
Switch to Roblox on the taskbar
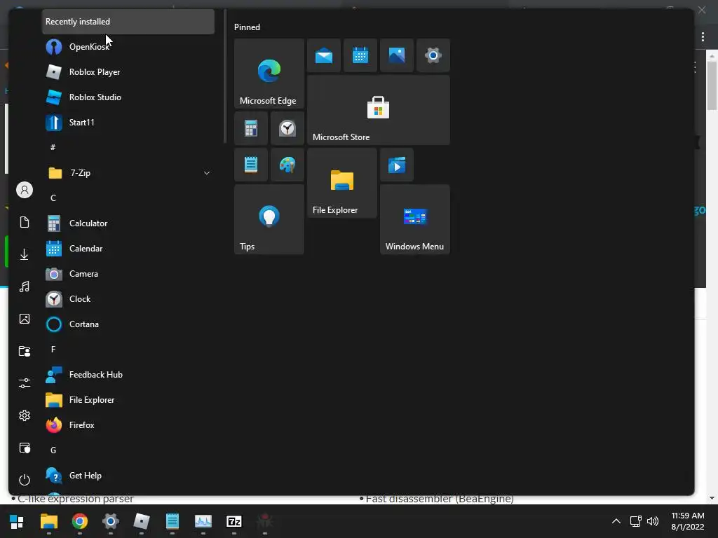pyautogui.click(x=142, y=521)
